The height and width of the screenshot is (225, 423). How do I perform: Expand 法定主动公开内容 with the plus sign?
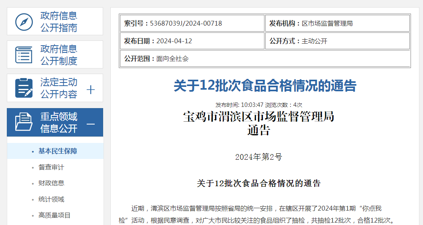click(x=91, y=90)
